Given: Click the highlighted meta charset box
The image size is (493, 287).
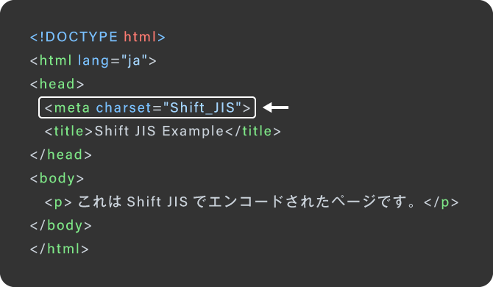Looking at the screenshot, I should pos(147,107).
